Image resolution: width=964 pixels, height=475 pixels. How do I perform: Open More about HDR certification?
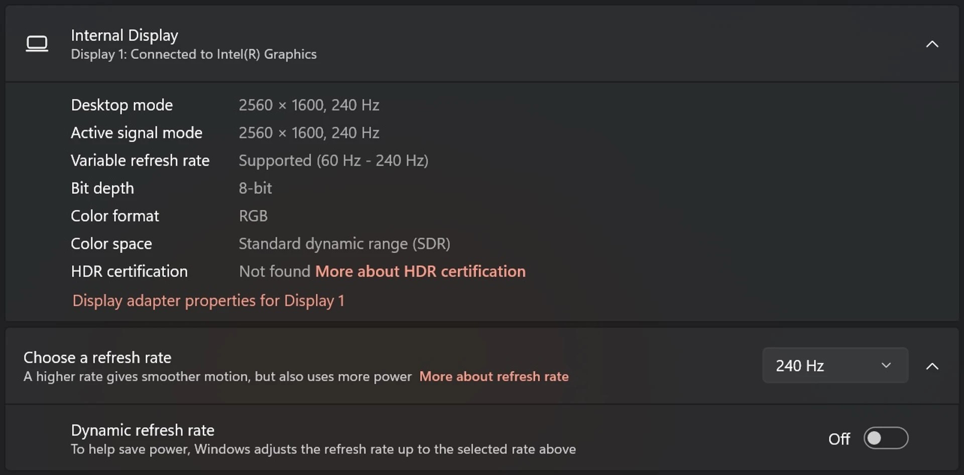point(420,271)
